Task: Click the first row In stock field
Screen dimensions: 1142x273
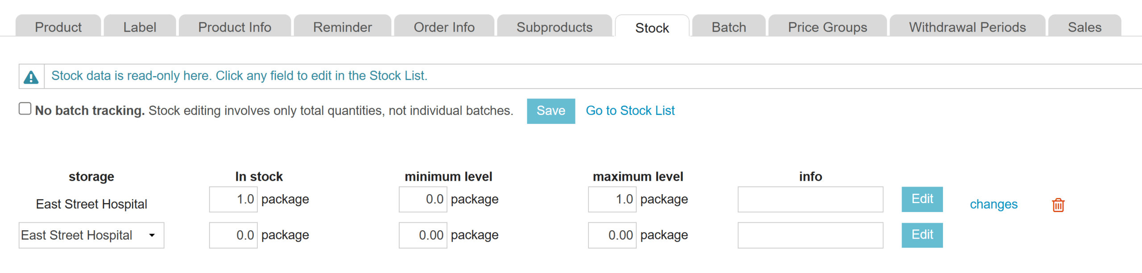Action: (233, 199)
